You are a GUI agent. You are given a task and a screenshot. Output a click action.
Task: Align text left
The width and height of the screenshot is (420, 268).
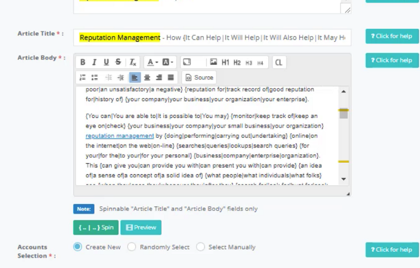135,77
